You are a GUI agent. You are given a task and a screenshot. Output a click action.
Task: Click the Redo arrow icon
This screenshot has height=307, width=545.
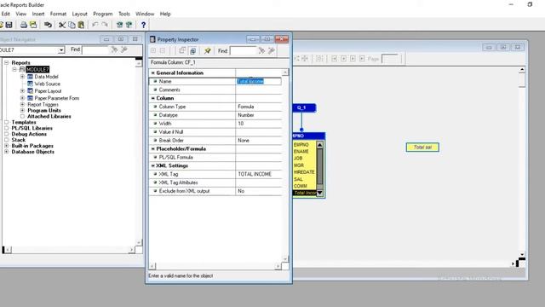tap(105, 25)
